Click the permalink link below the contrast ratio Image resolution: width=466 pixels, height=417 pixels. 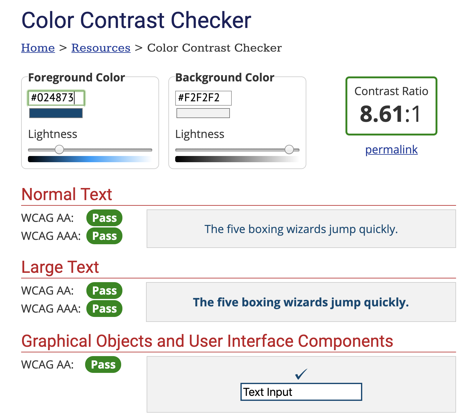coord(391,150)
